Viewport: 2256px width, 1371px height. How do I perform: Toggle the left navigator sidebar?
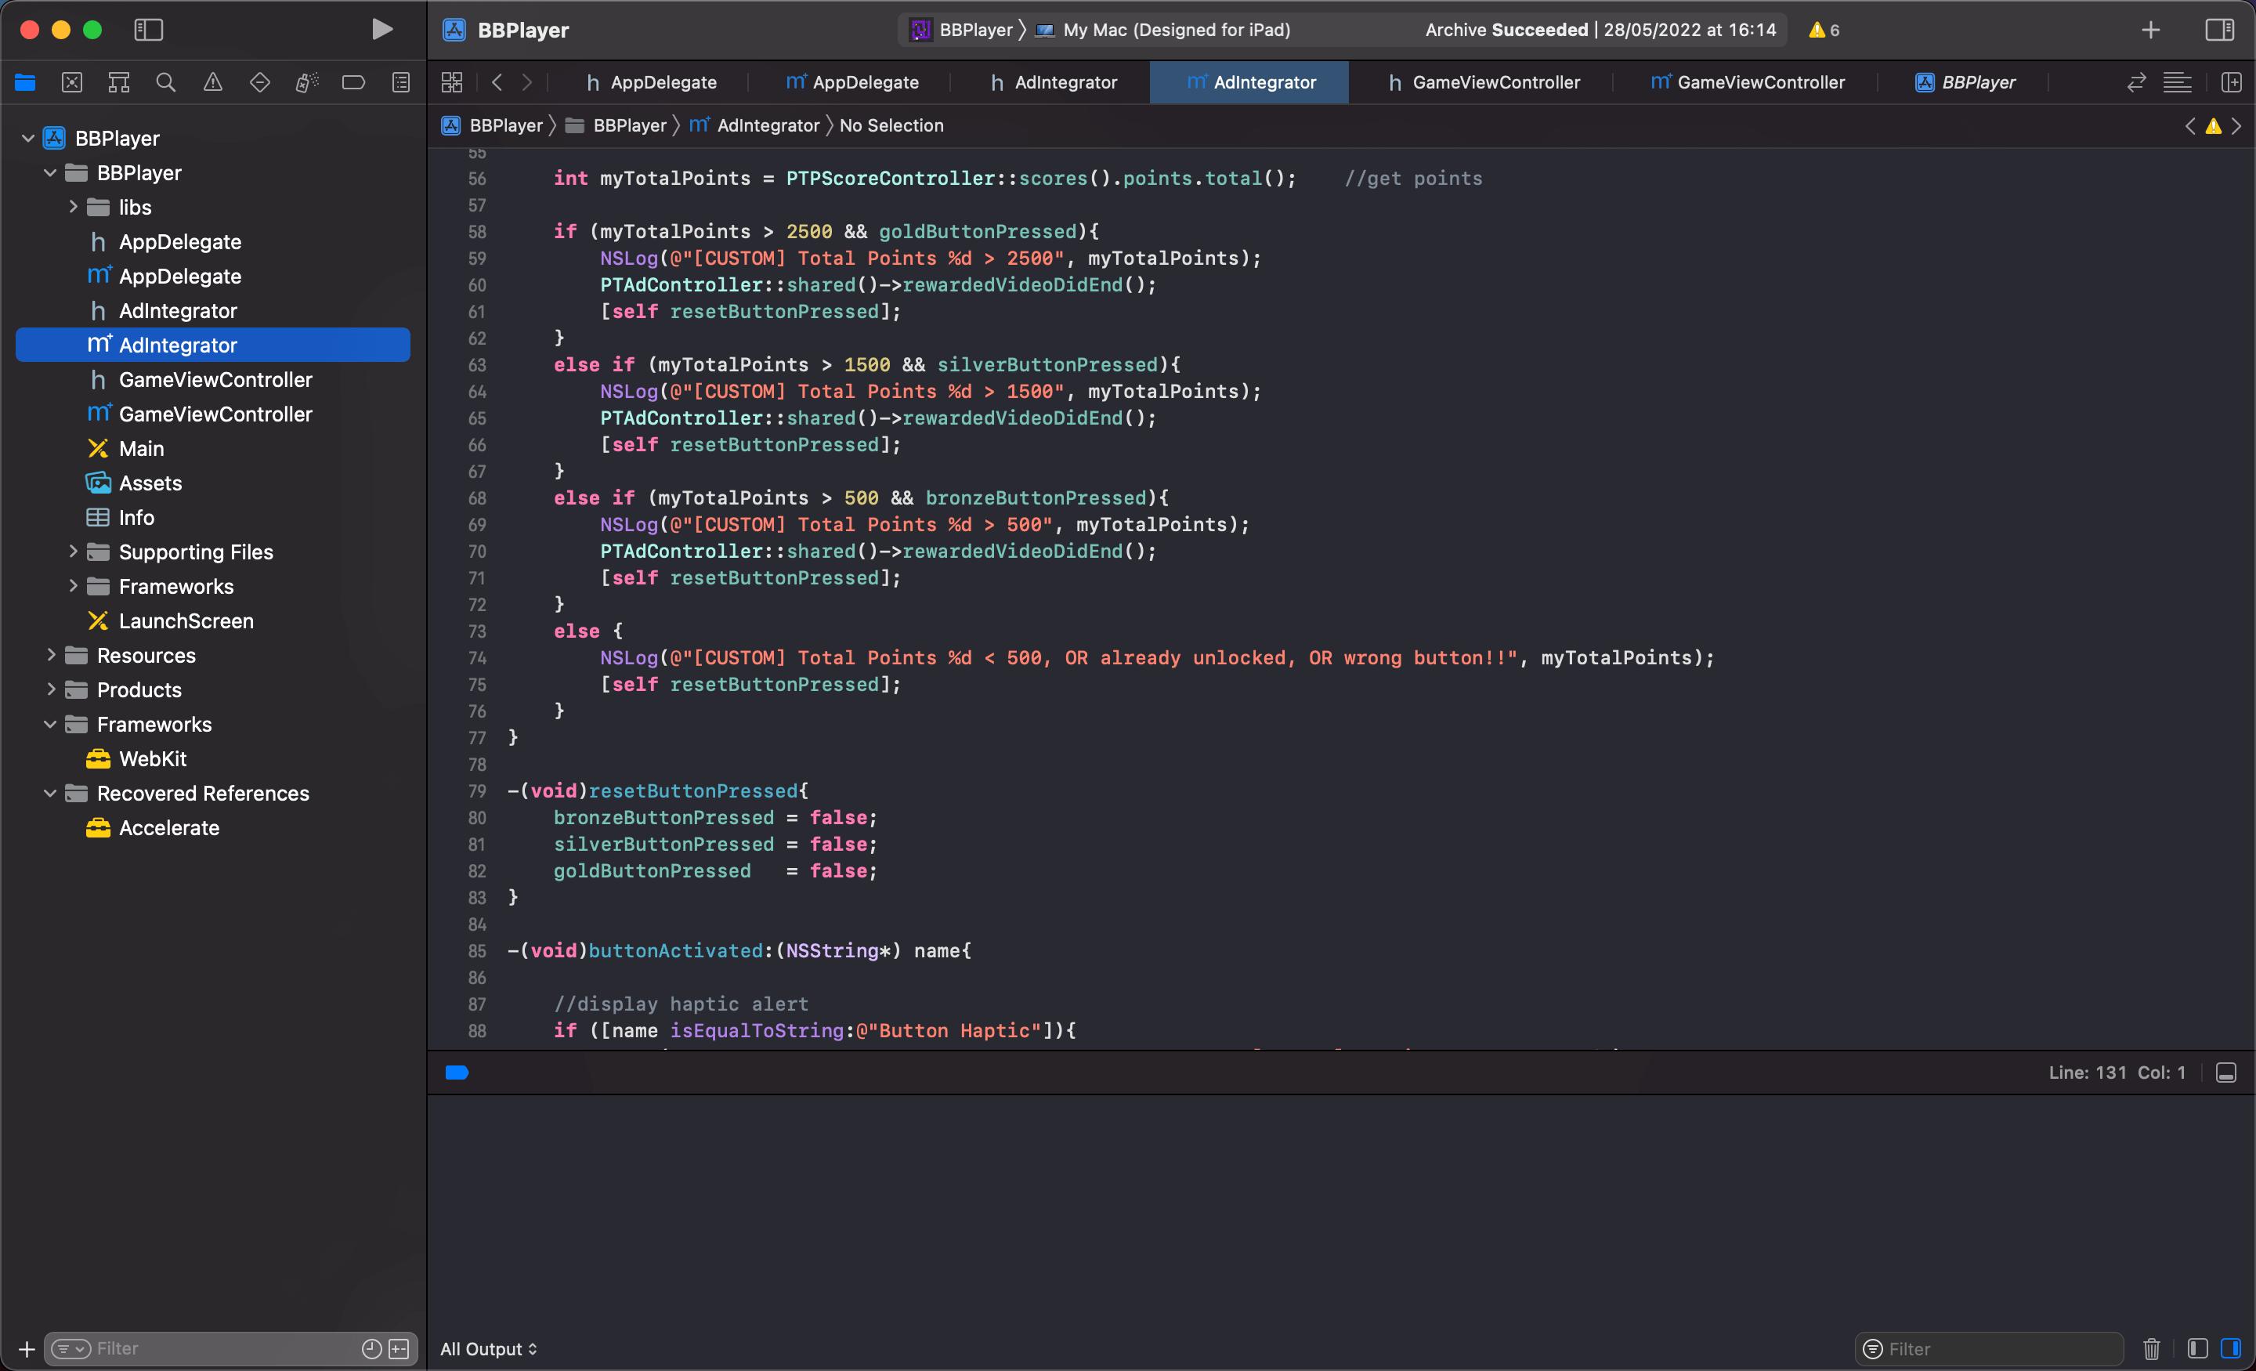click(x=148, y=29)
